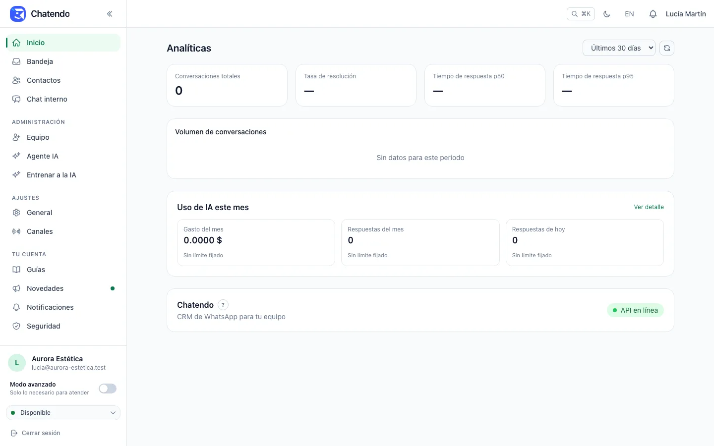Click the Contactos people icon
The width and height of the screenshot is (714, 446).
click(16, 80)
